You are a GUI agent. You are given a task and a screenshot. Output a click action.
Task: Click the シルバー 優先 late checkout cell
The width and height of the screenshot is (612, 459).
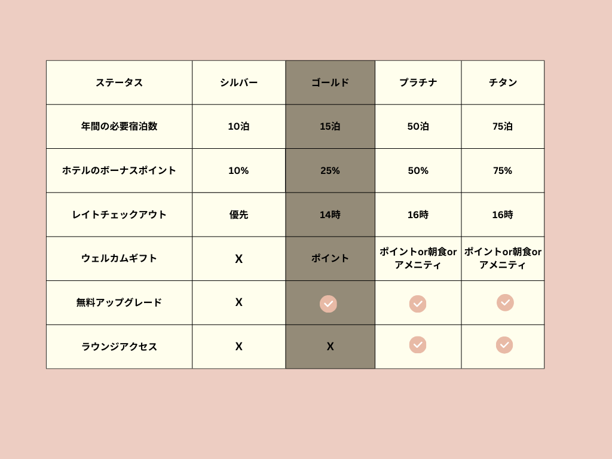click(238, 215)
